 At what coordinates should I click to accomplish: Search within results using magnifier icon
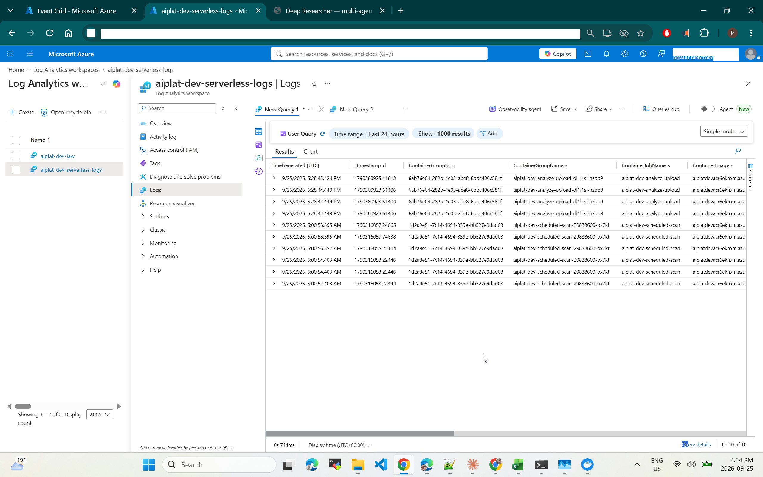click(x=737, y=151)
